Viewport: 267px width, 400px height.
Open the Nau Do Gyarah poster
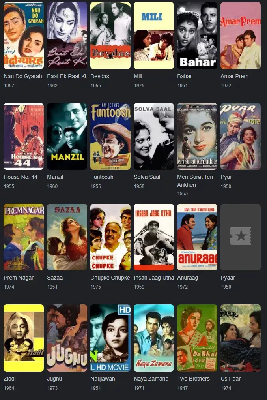(x=24, y=36)
